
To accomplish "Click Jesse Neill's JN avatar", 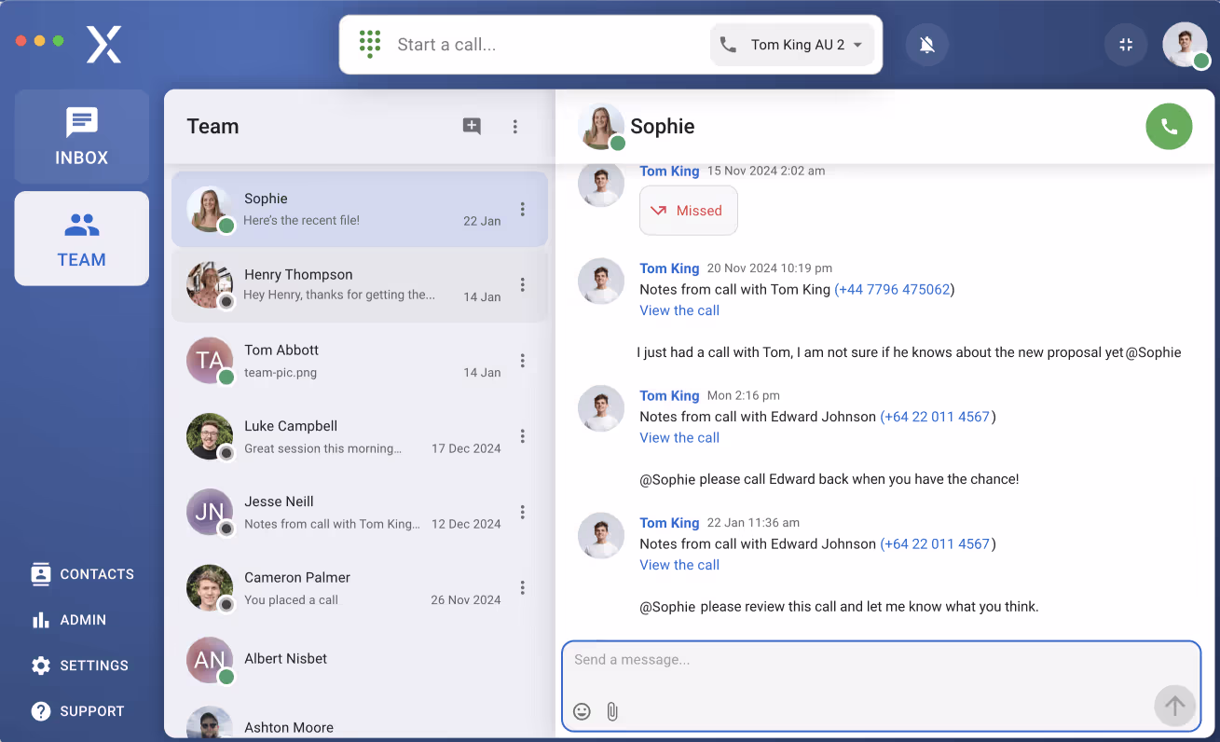I will click(x=210, y=512).
